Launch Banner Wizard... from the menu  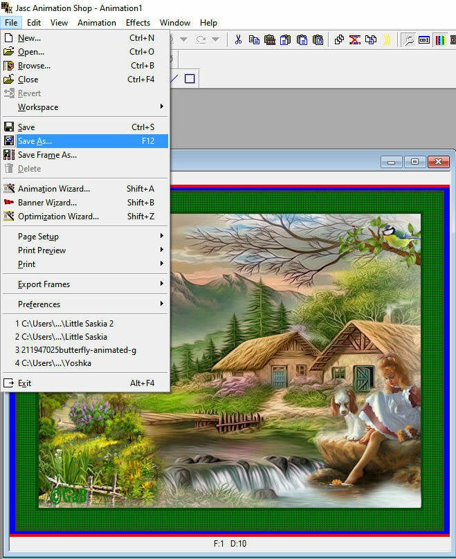(85, 203)
